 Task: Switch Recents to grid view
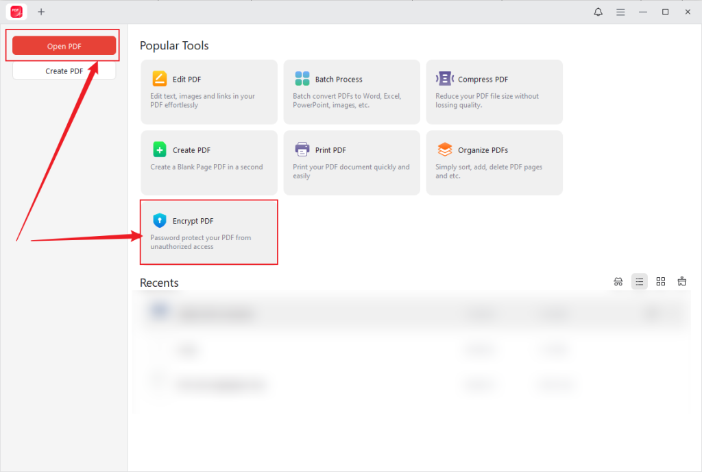click(x=661, y=281)
